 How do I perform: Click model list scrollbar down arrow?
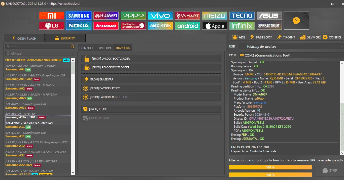73,173
